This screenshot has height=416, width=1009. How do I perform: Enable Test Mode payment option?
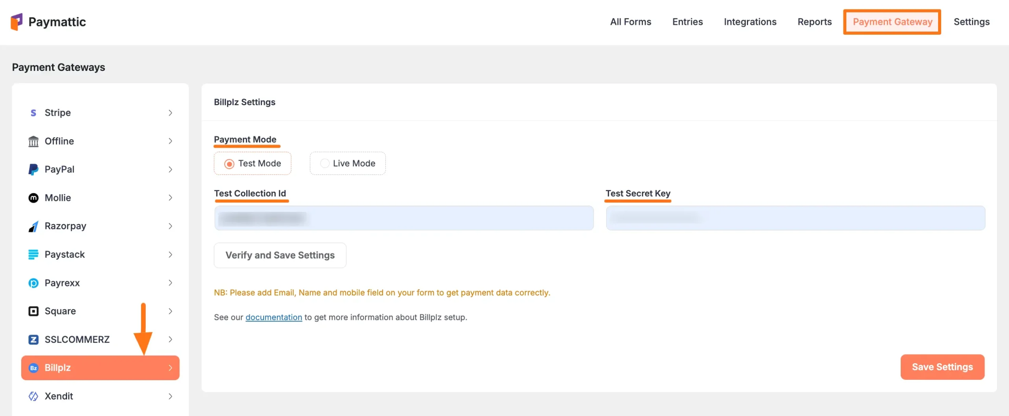click(229, 163)
